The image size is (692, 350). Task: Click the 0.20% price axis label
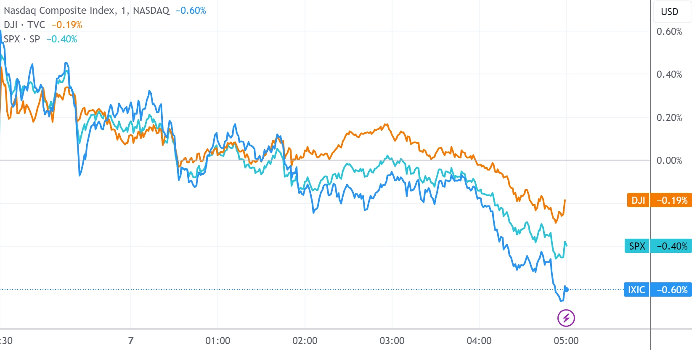[669, 118]
